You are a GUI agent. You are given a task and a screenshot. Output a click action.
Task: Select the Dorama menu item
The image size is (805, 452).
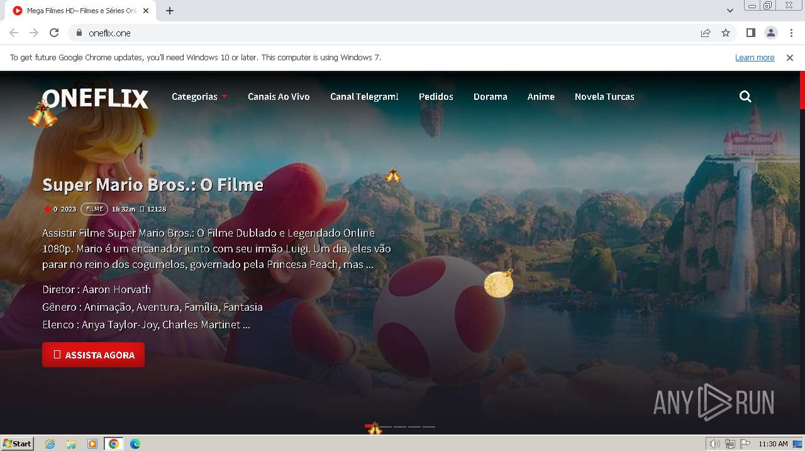point(490,97)
